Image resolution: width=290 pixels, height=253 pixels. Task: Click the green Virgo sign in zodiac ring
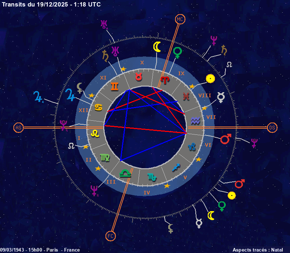(105, 157)
